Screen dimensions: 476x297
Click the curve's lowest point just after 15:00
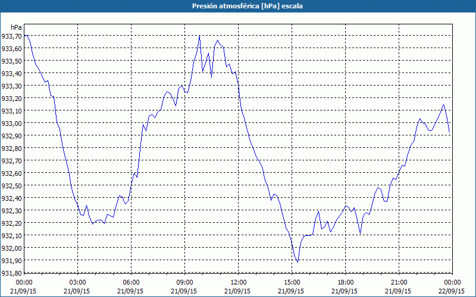pos(298,262)
